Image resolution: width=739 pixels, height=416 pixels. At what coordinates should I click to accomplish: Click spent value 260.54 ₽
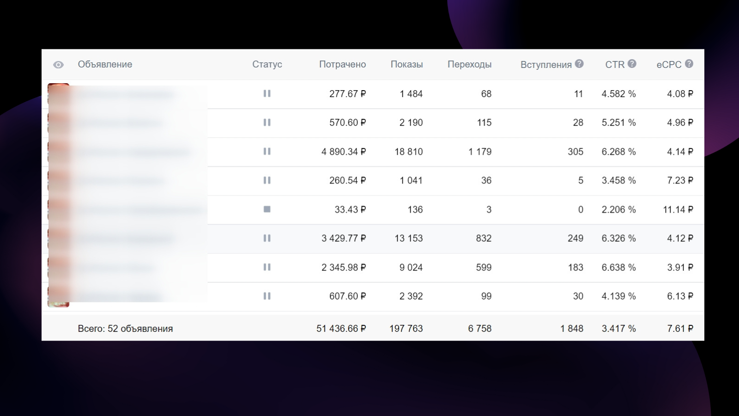(347, 180)
